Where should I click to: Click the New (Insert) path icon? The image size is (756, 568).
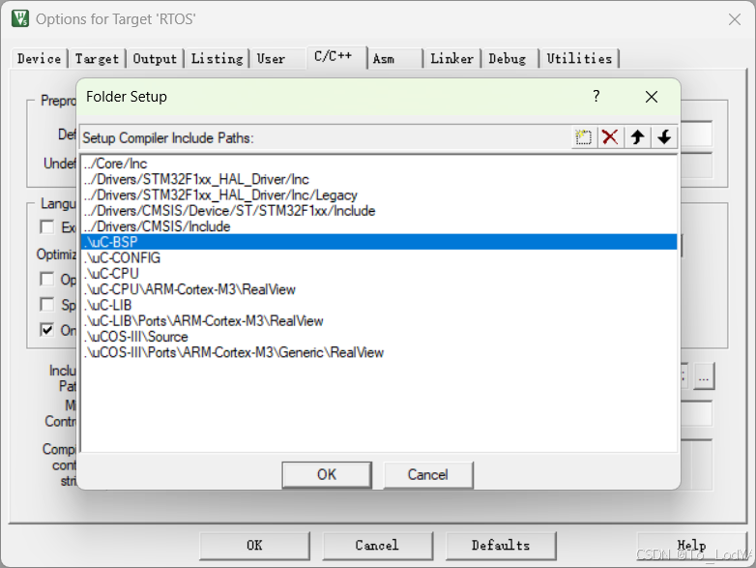(x=583, y=137)
